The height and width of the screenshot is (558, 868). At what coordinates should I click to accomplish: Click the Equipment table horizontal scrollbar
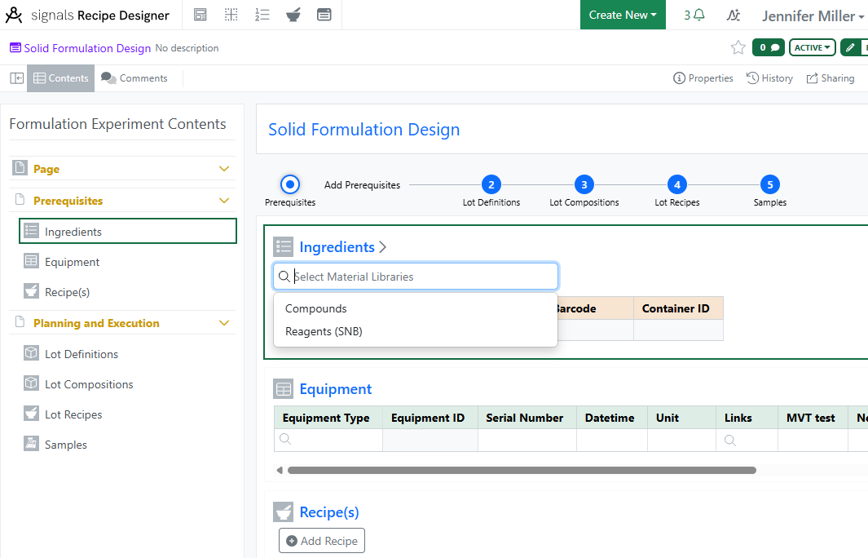click(522, 471)
